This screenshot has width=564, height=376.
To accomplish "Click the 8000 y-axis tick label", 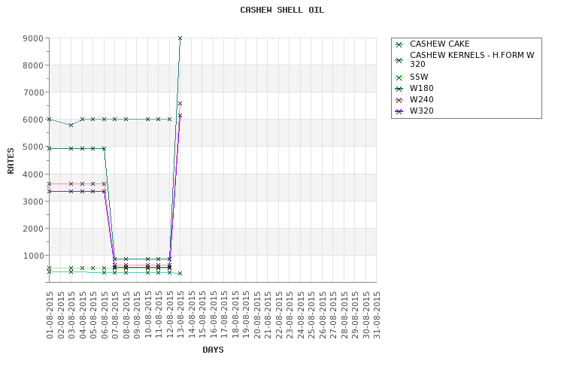I will [33, 65].
